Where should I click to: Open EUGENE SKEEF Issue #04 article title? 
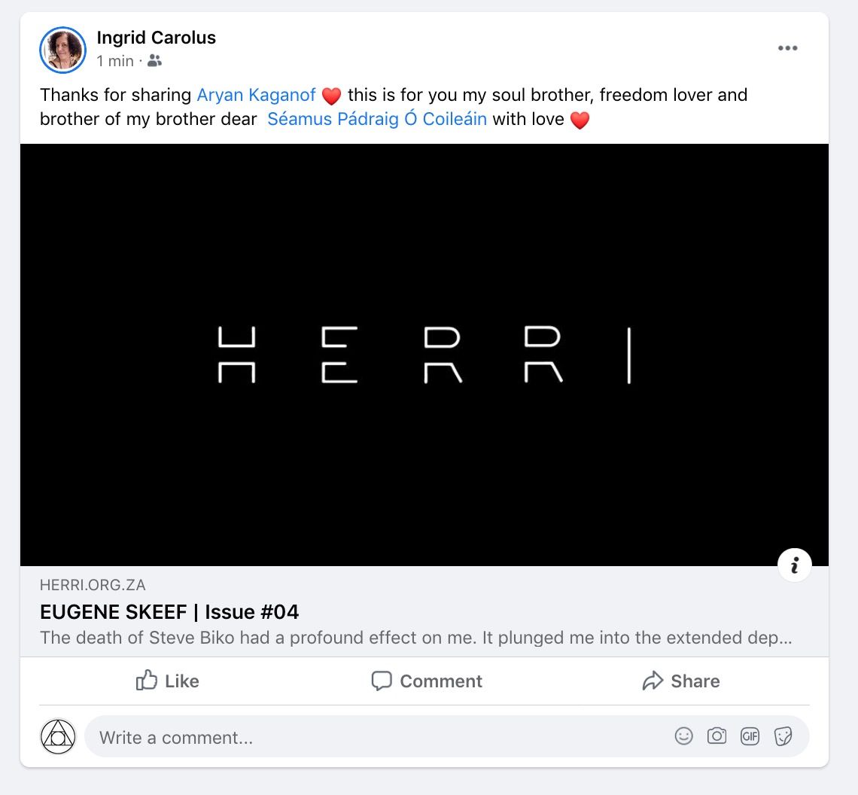coord(169,611)
